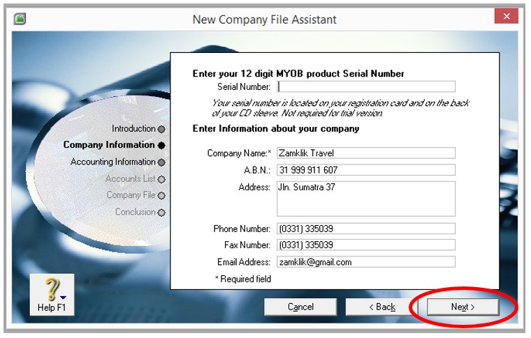Select the Accounts List step label
The height and width of the screenshot is (338, 531).
(131, 178)
